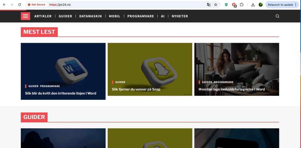This screenshot has width=301, height=148.
Task: Click the browser forward arrow
Action: pyautogui.click(x=12, y=5)
